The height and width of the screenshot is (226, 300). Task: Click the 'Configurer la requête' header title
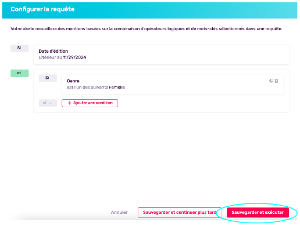coord(42,9)
